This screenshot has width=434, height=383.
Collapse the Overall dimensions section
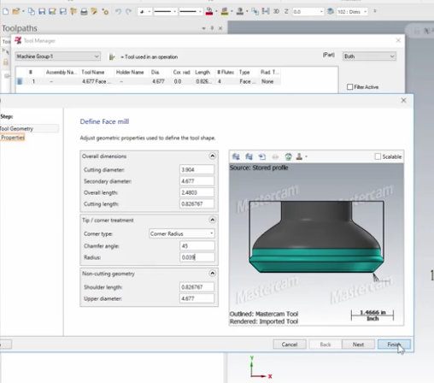[212, 156]
